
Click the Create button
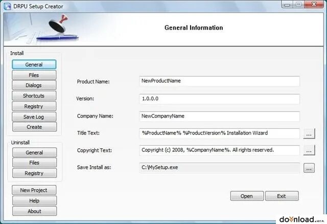click(34, 127)
